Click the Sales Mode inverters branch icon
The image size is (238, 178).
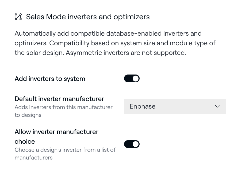(x=18, y=17)
